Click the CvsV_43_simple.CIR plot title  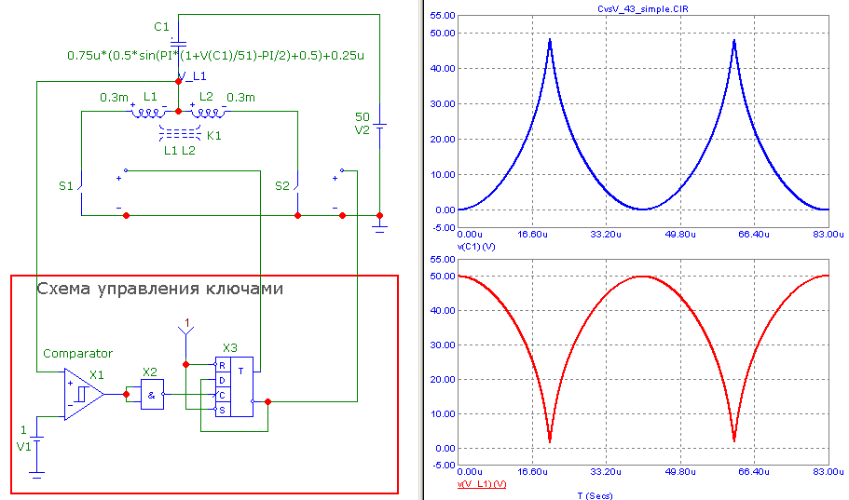coord(641,7)
